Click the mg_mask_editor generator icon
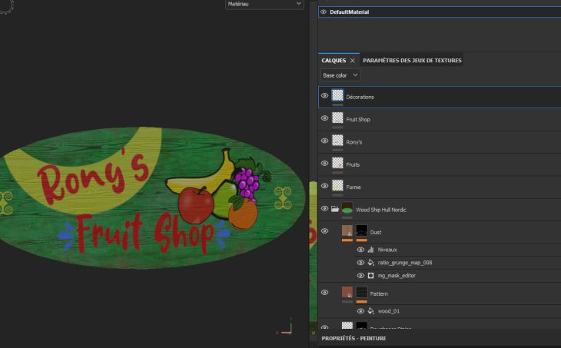Screen dimensions: 561x348 coord(370,275)
